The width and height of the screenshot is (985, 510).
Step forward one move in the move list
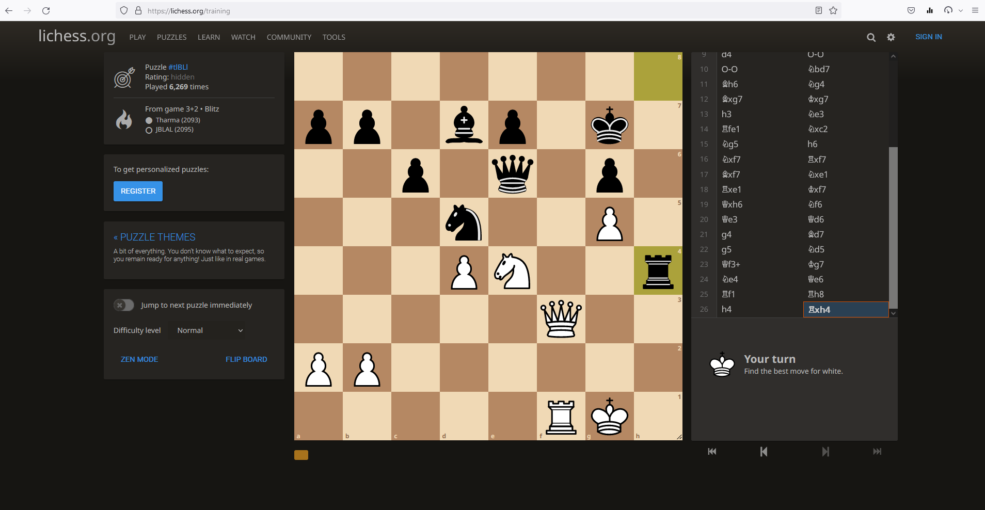825,451
